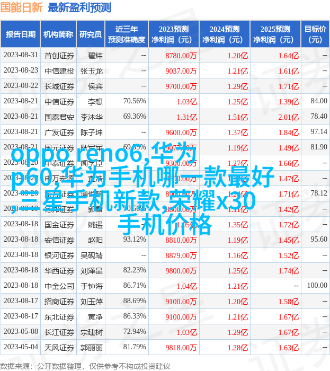Click 2025 profit value 2.01亿
This screenshot has height=371, width=330.
289,117
